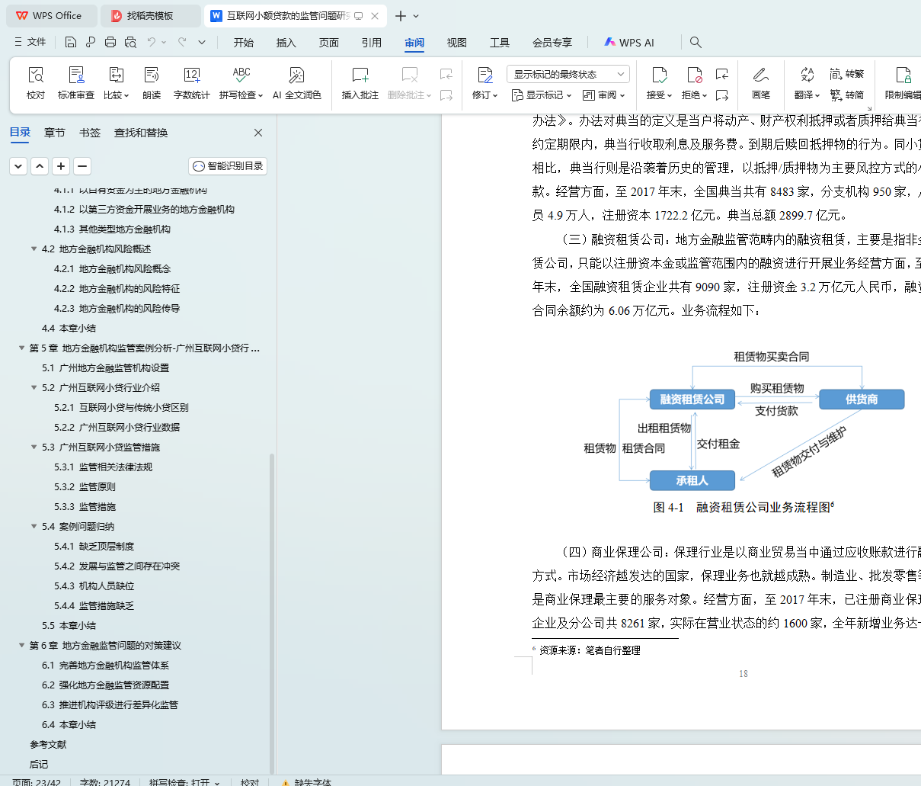Open 显示标记的最终状态 dropdown
The image size is (921, 786).
pyautogui.click(x=568, y=74)
